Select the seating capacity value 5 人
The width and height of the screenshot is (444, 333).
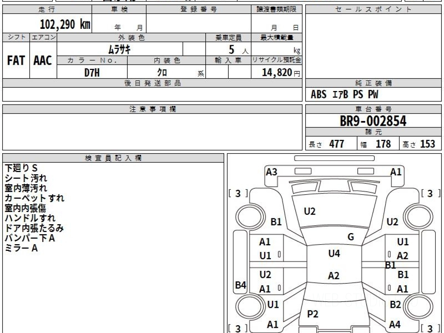238,50
